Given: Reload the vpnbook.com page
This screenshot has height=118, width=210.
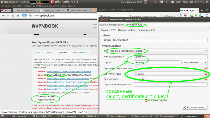Looking at the screenshot, I should (x=13, y=15).
